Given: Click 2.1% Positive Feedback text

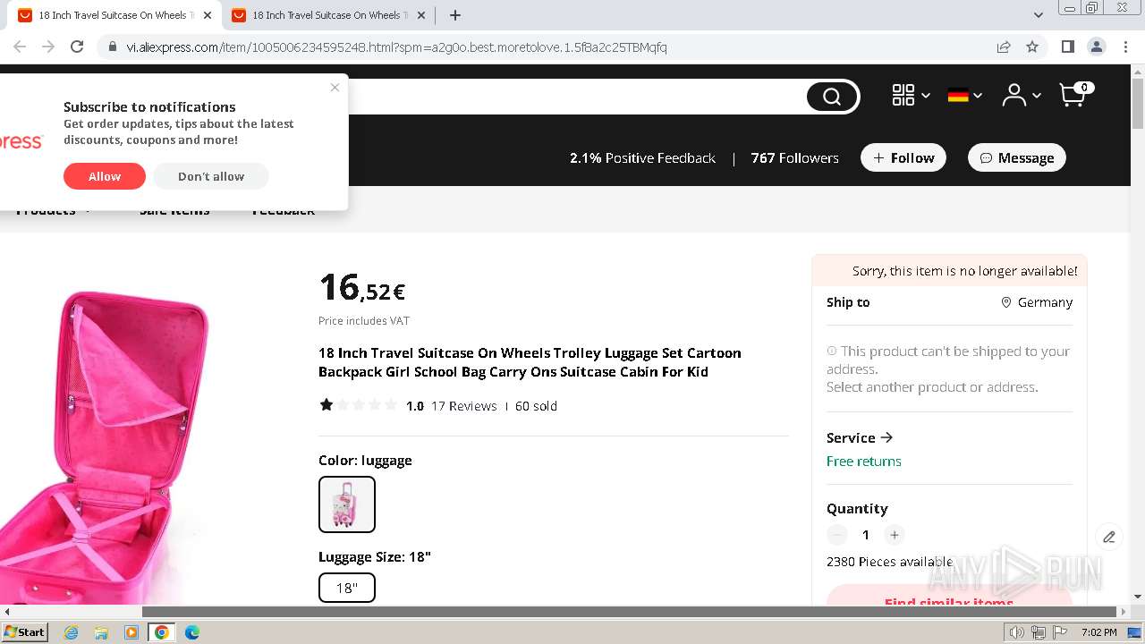Looking at the screenshot, I should tap(642, 158).
